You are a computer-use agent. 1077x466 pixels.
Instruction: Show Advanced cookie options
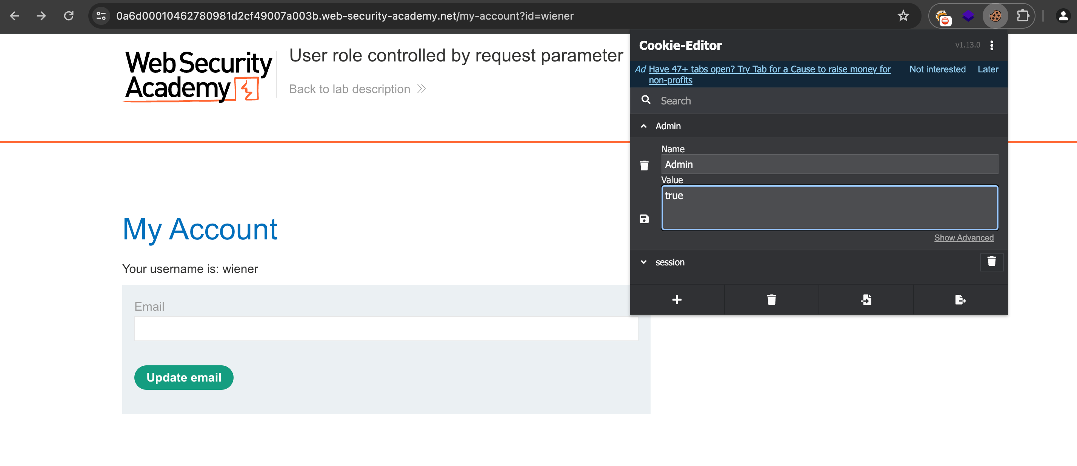coord(964,238)
